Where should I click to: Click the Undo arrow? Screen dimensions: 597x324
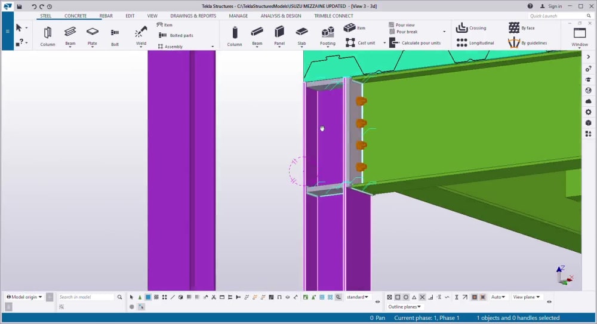(x=34, y=6)
